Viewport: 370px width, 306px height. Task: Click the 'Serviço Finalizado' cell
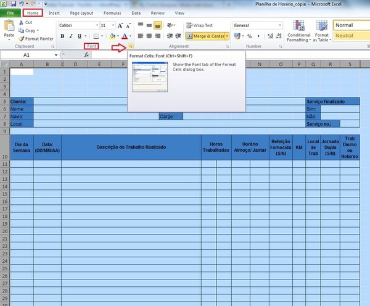click(x=332, y=102)
